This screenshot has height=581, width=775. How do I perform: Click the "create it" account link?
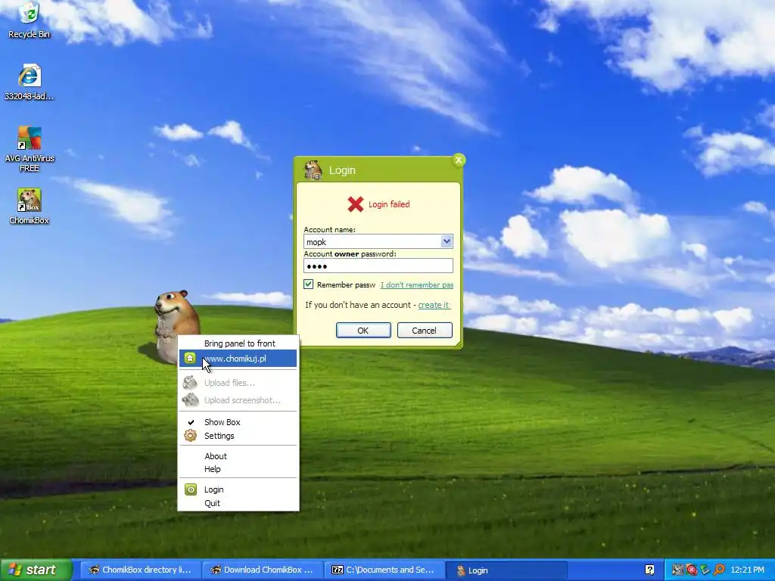pyautogui.click(x=434, y=305)
